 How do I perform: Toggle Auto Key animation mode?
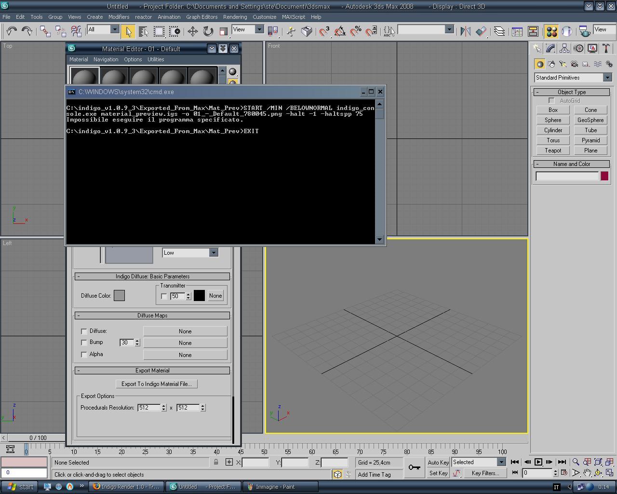[438, 462]
